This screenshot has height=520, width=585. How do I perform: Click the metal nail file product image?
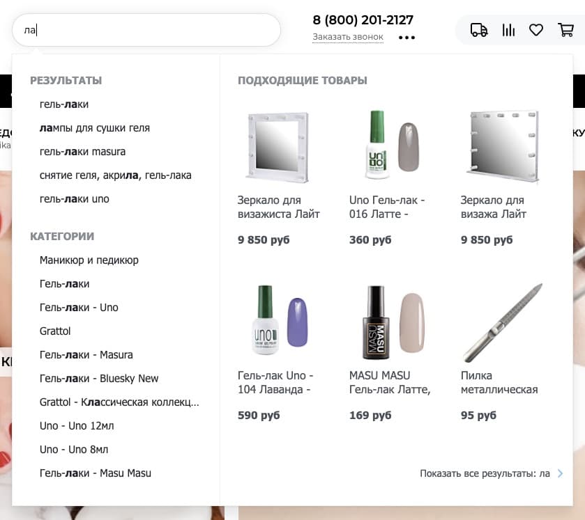click(x=503, y=322)
